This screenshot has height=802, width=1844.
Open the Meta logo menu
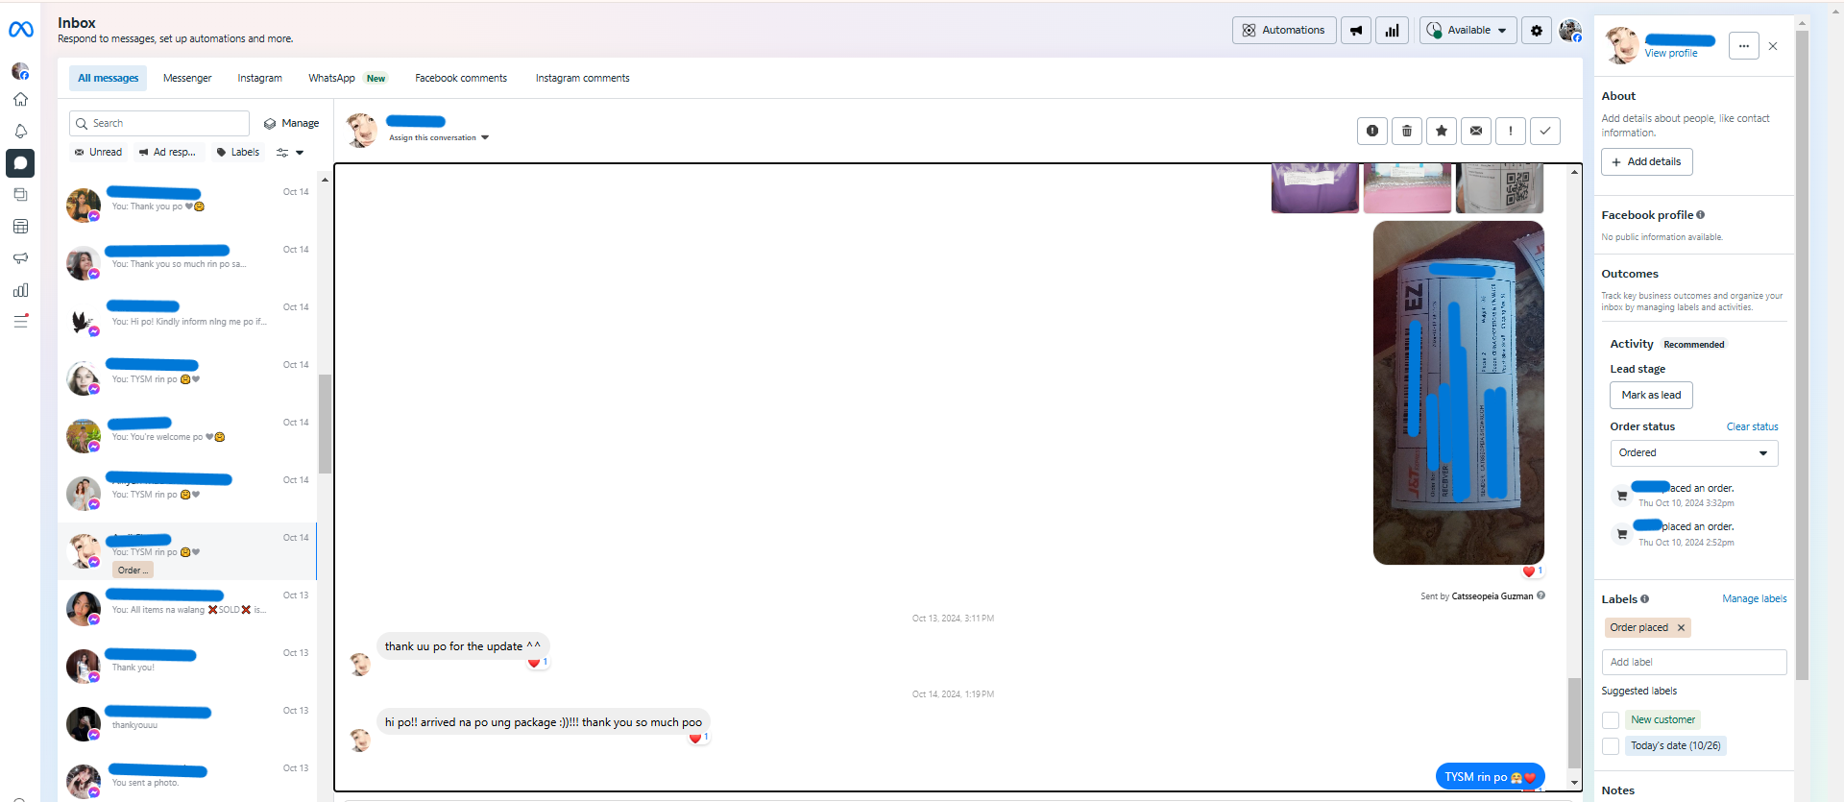(x=20, y=30)
